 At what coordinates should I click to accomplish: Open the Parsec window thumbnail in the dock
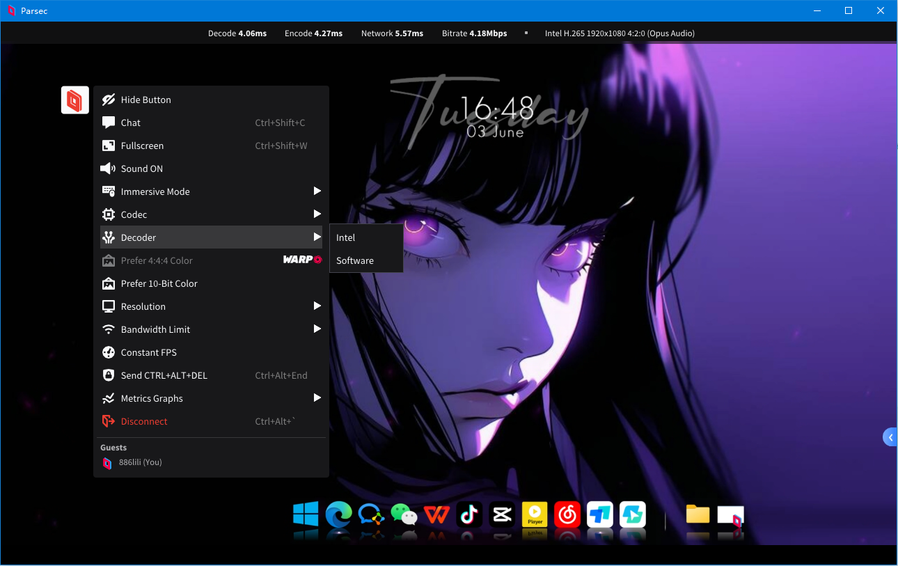[x=731, y=515]
